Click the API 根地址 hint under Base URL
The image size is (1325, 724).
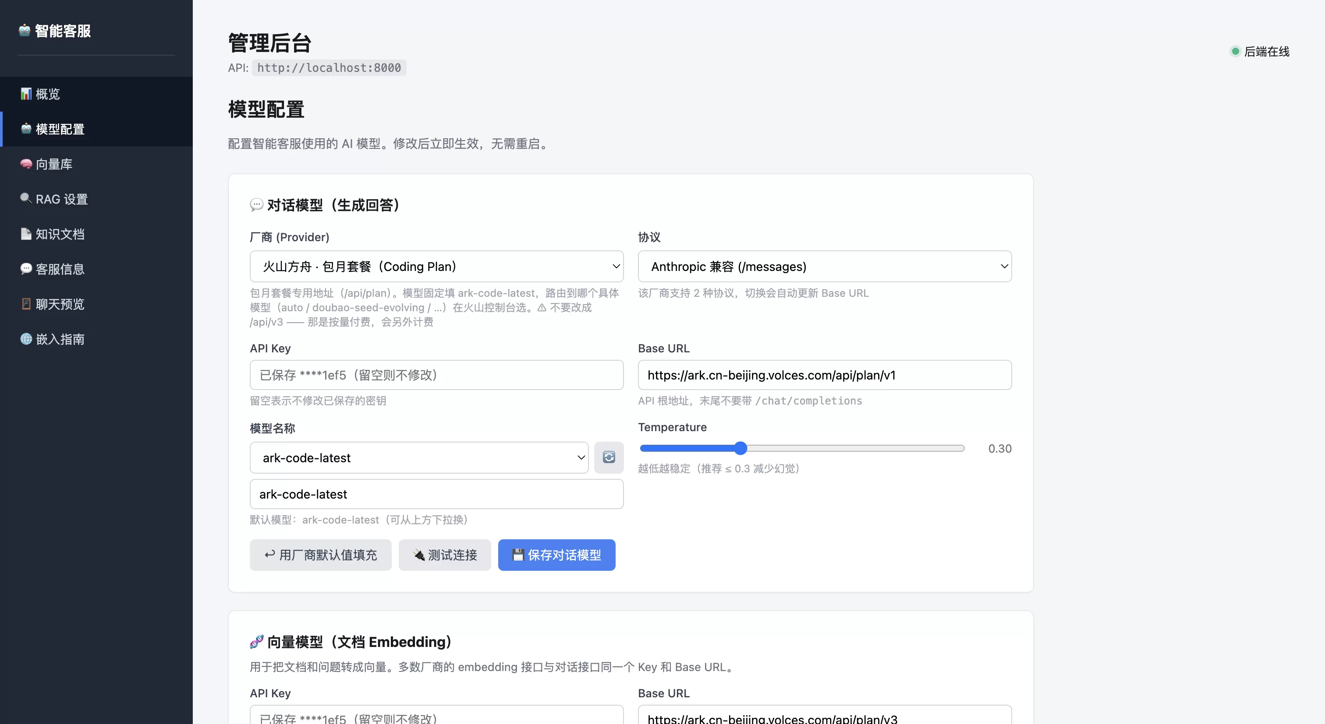(x=750, y=401)
